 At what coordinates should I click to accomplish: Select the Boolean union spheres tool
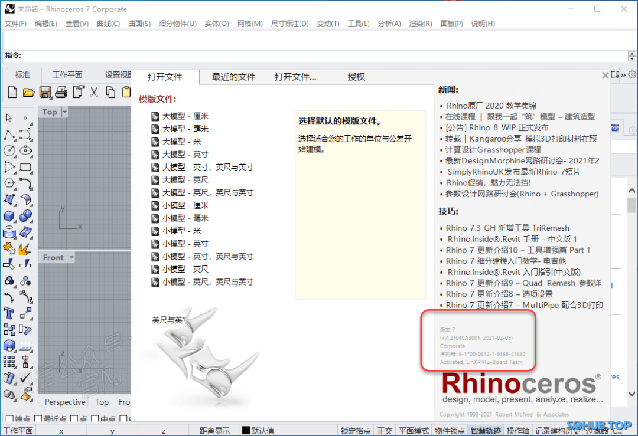25,216
